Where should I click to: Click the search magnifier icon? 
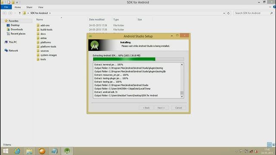(271, 13)
